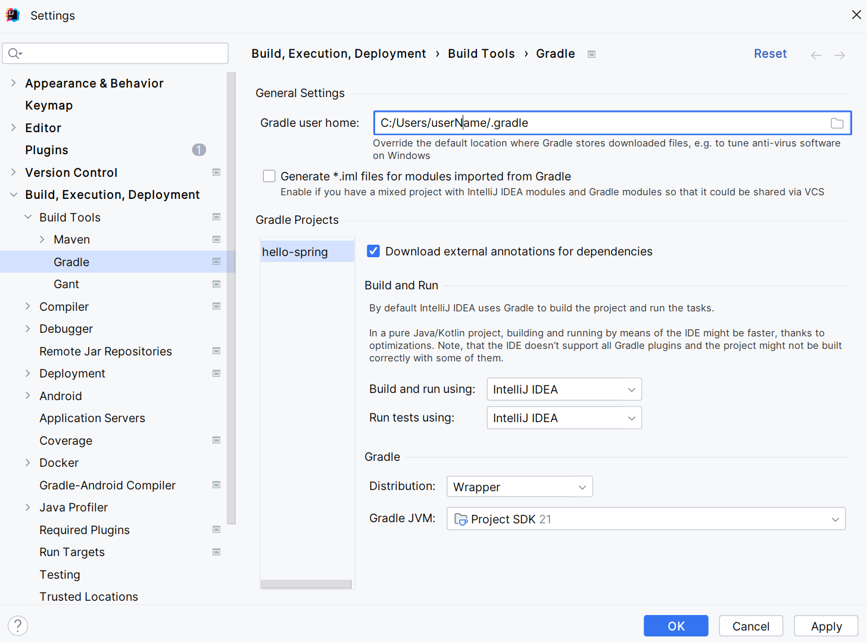867x643 pixels.
Task: Expand the Appearance & Behavior section
Action: (14, 83)
